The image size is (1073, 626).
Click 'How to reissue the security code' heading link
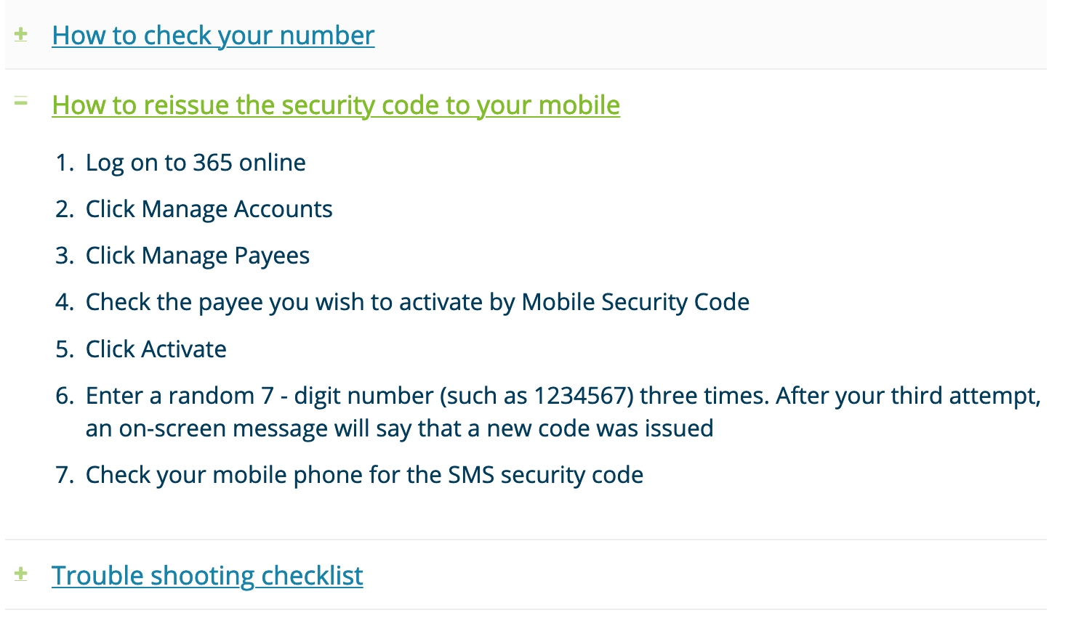coord(336,105)
